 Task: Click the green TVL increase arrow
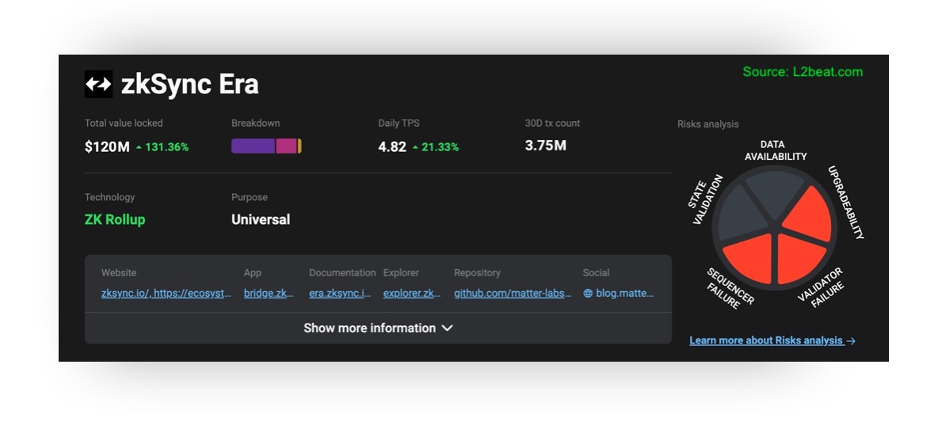[139, 147]
